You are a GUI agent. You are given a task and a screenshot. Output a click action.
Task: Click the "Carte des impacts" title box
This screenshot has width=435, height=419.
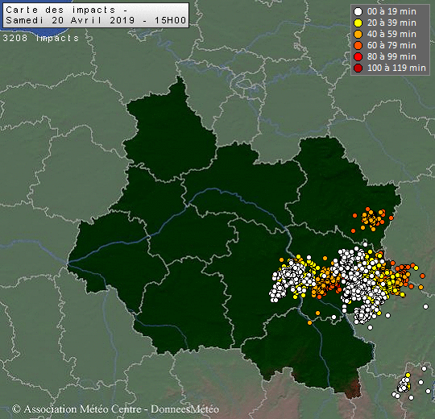pos(96,15)
